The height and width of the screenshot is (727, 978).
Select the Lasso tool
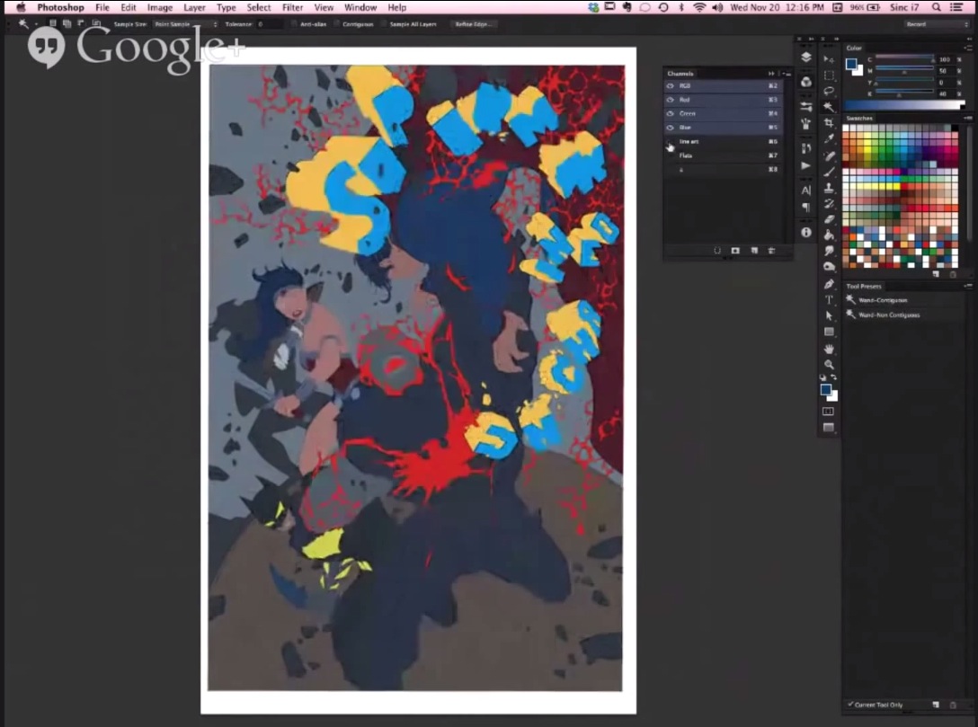pyautogui.click(x=829, y=91)
